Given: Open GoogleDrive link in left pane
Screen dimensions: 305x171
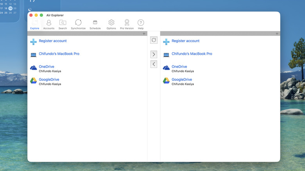Looking at the screenshot, I should coord(49,80).
